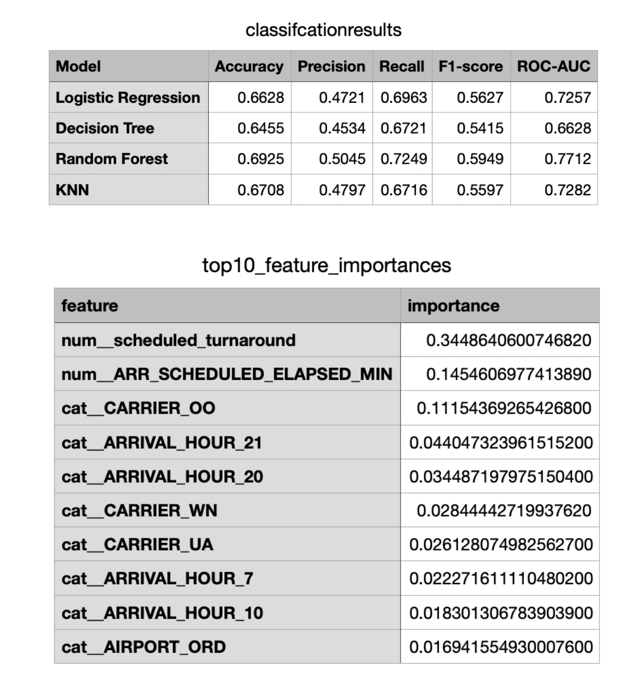The height and width of the screenshot is (683, 640).
Task: Select the KNN row label
Action: click(72, 190)
